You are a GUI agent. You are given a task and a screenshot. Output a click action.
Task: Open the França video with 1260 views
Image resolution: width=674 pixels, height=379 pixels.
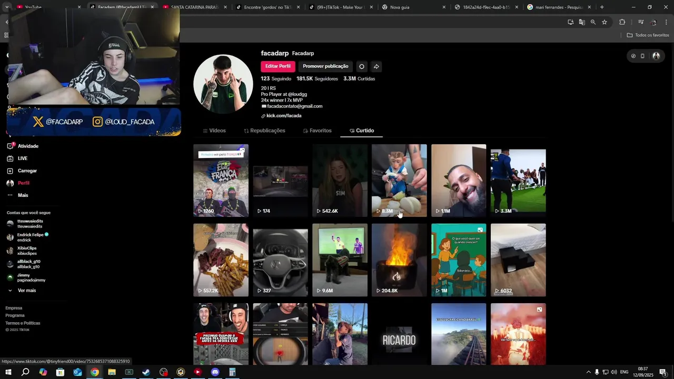[221, 181]
